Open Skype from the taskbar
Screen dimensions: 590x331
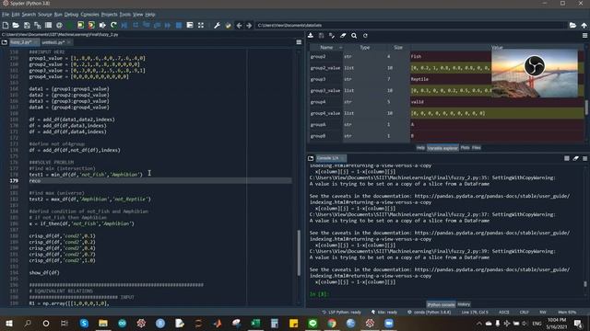(84, 323)
